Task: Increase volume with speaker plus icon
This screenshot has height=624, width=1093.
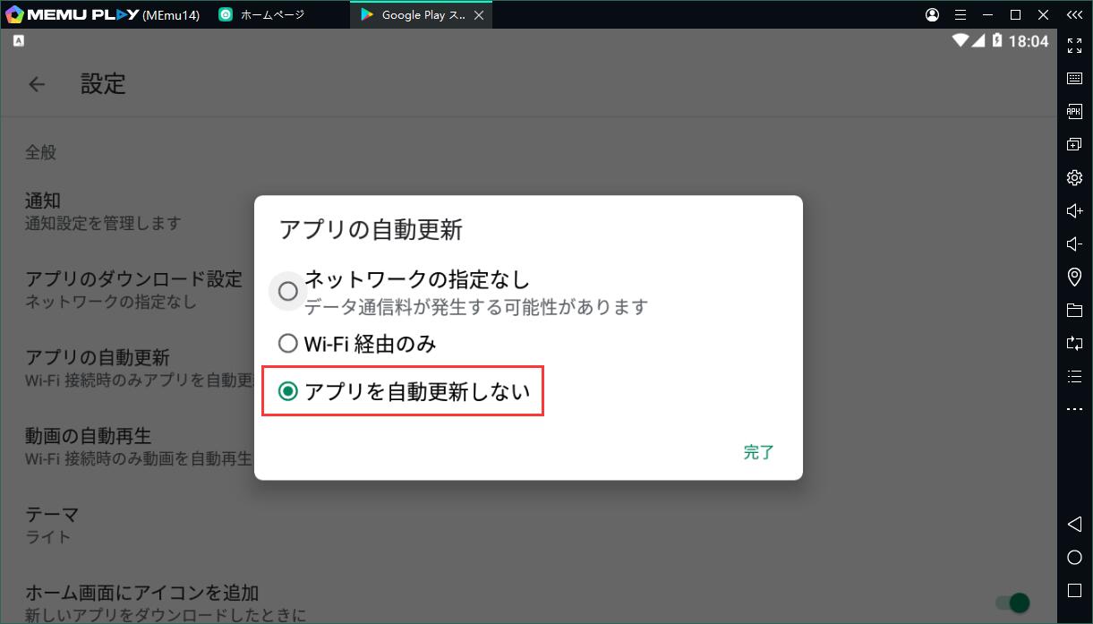Action: pyautogui.click(x=1074, y=211)
